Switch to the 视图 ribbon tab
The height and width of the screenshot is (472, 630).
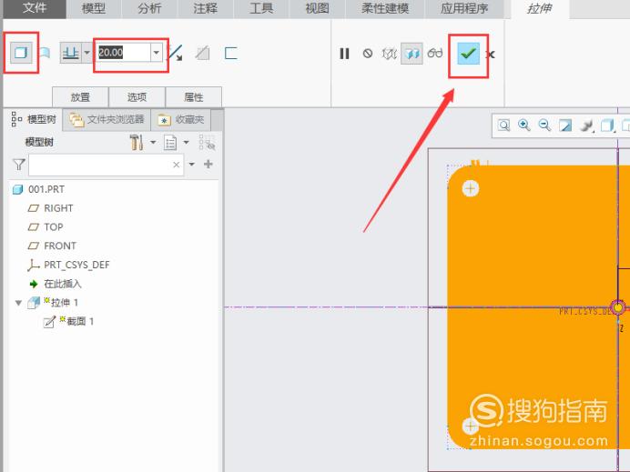tap(318, 8)
